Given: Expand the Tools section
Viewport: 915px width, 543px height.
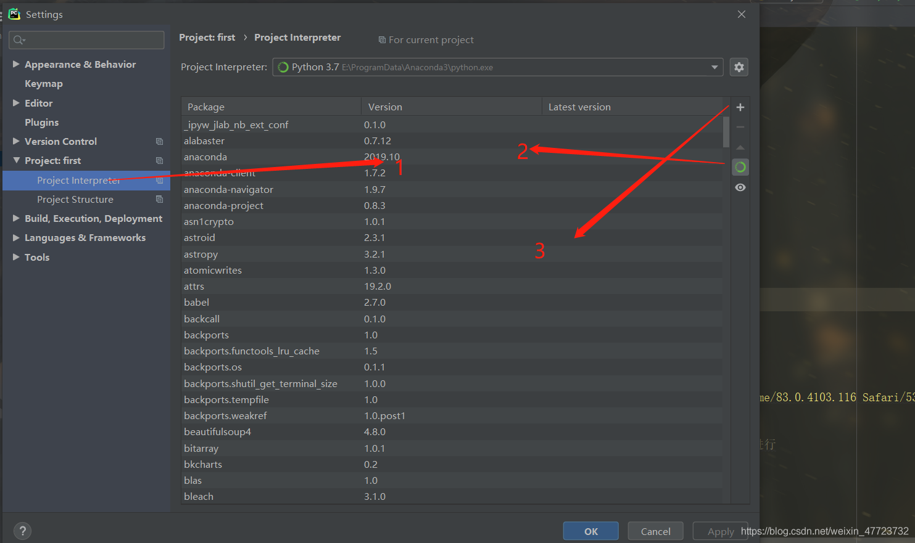Looking at the screenshot, I should click(x=16, y=257).
